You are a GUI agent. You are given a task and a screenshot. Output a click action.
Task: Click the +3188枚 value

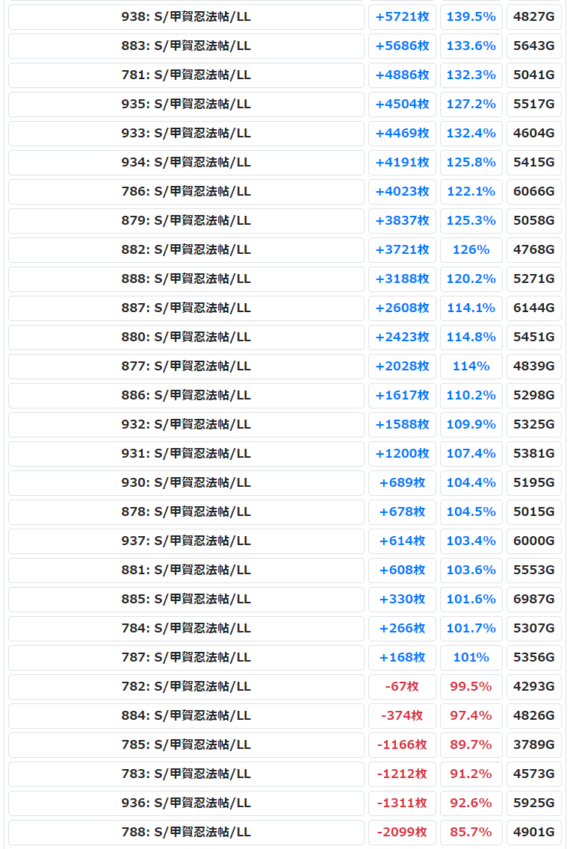[403, 279]
